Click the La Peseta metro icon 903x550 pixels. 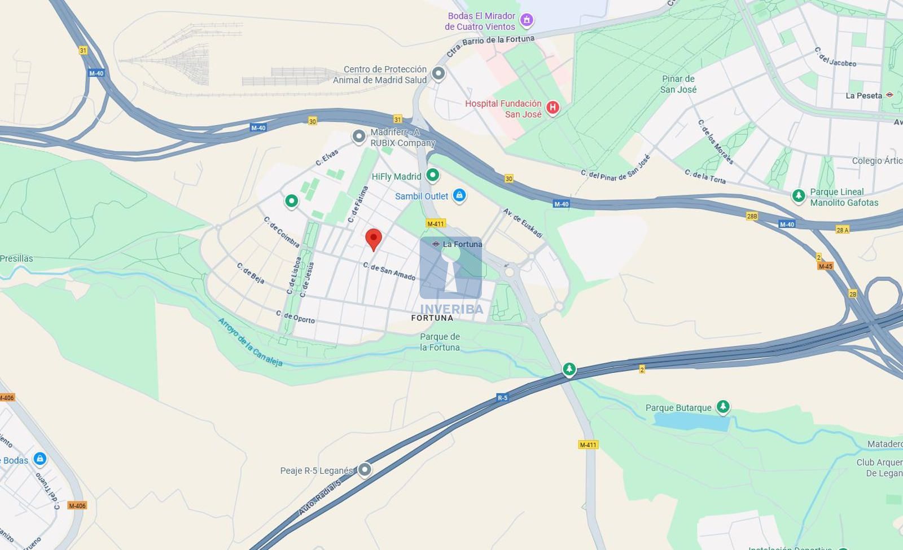pos(889,95)
